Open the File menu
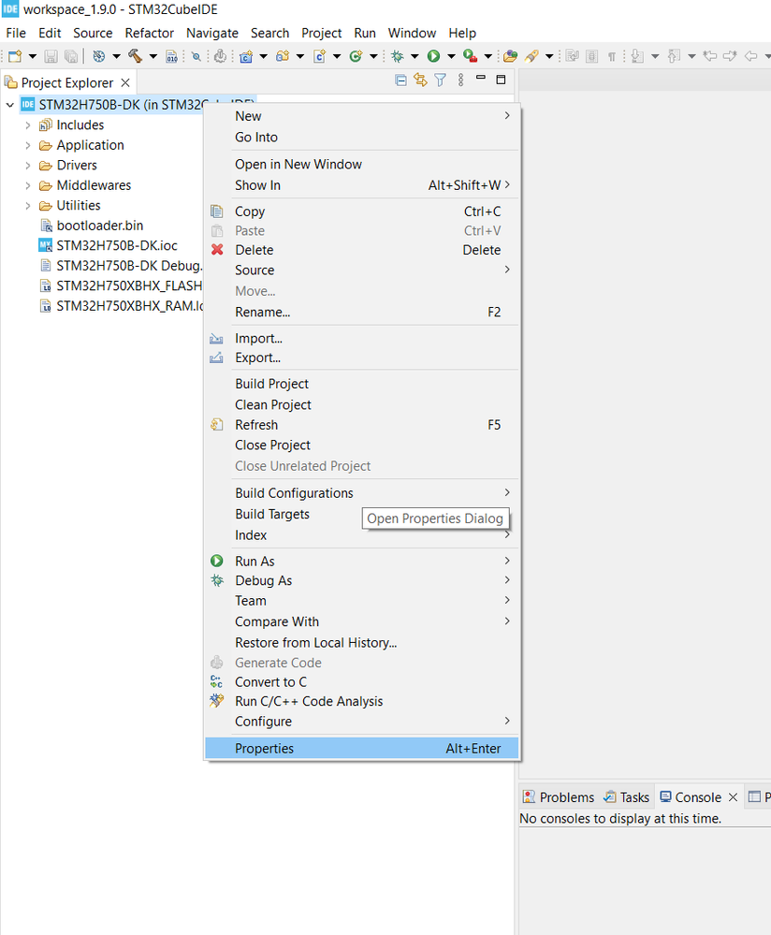 pyautogui.click(x=16, y=33)
